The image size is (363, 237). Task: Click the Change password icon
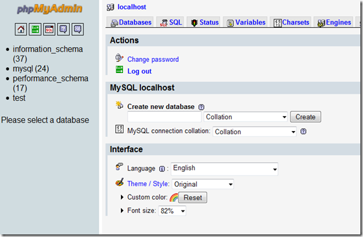[x=119, y=57]
